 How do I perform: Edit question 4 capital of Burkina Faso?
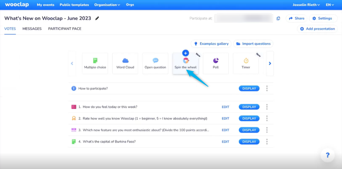[226, 142]
